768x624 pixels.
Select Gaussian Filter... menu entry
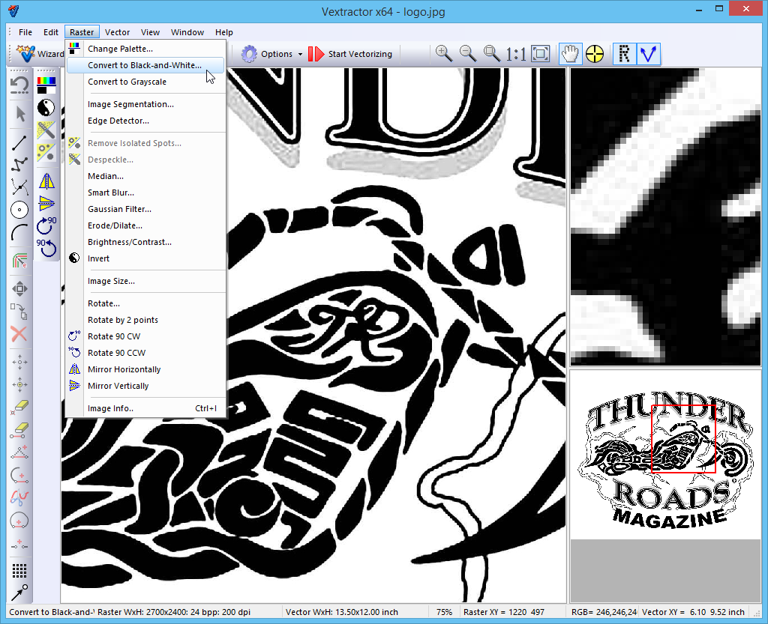(119, 209)
